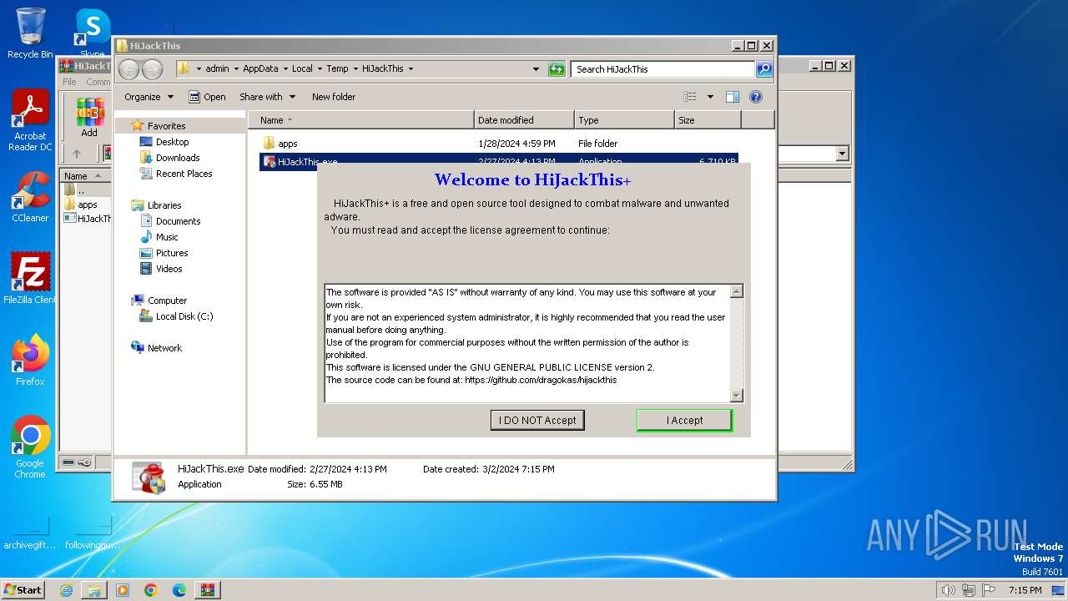Click the Explorer forward navigation arrow
This screenshot has height=601, width=1068.
point(152,69)
